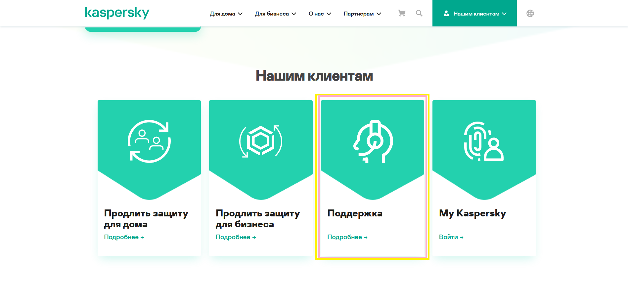Expand the «О нас» menu
628x298 pixels.
(x=320, y=14)
